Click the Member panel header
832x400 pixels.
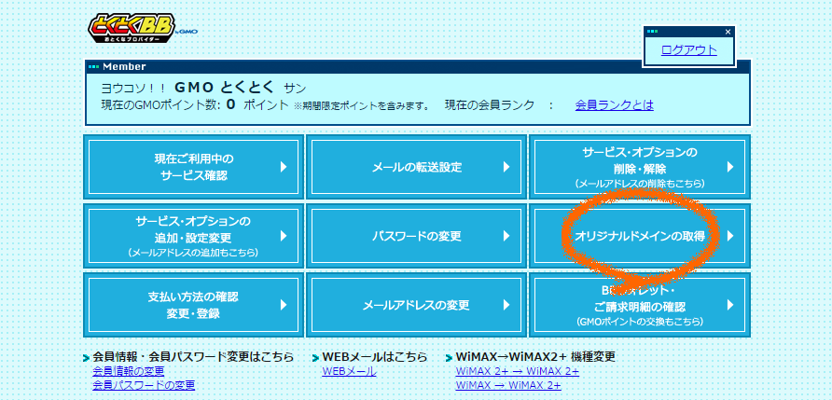[418, 66]
